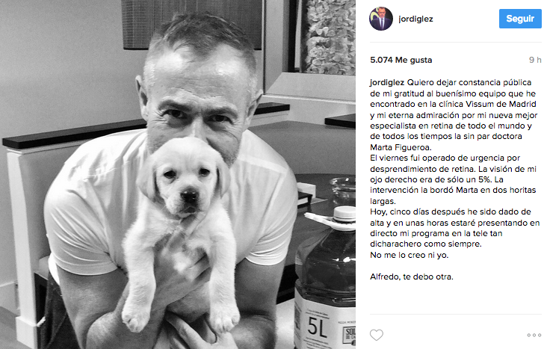Viewport: 547px width, 349px height.
Task: View the 5.074 Me gusta likes list
Action: point(401,60)
